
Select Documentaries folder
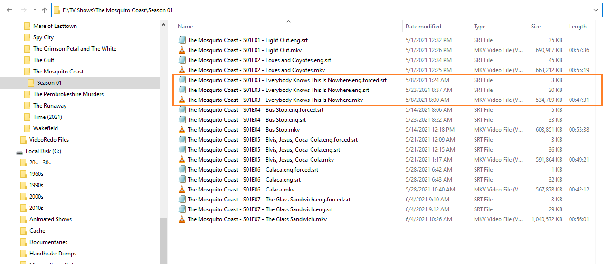[48, 242]
